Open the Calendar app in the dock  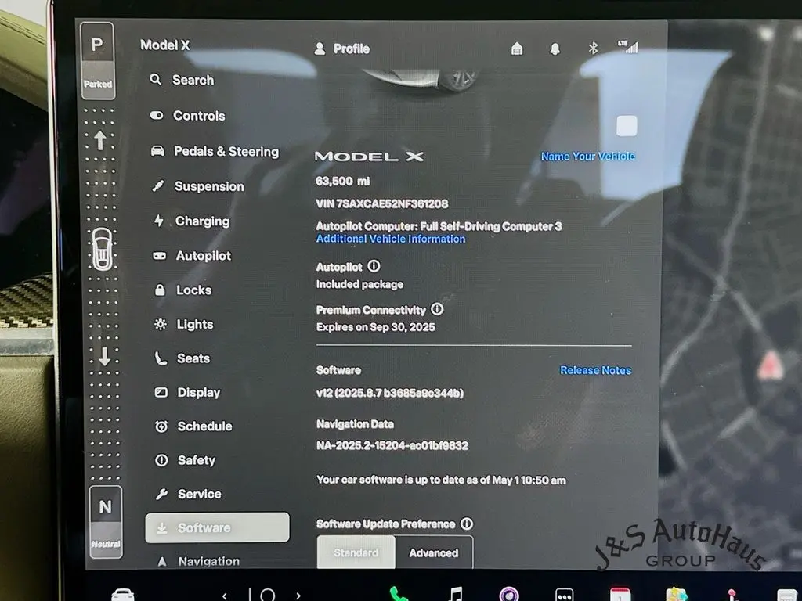coord(620,594)
